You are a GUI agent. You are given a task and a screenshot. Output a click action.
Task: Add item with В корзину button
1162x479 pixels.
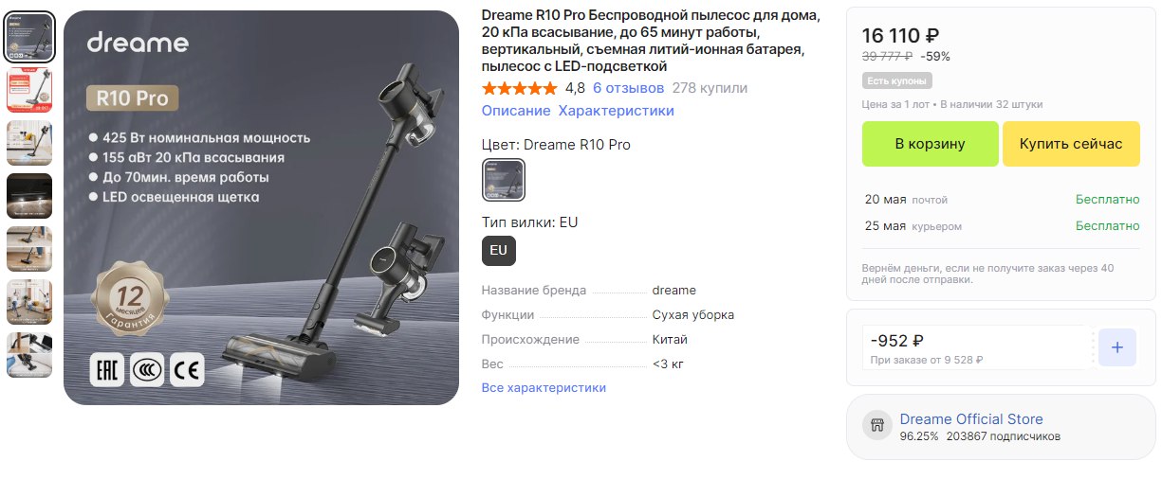930,144
